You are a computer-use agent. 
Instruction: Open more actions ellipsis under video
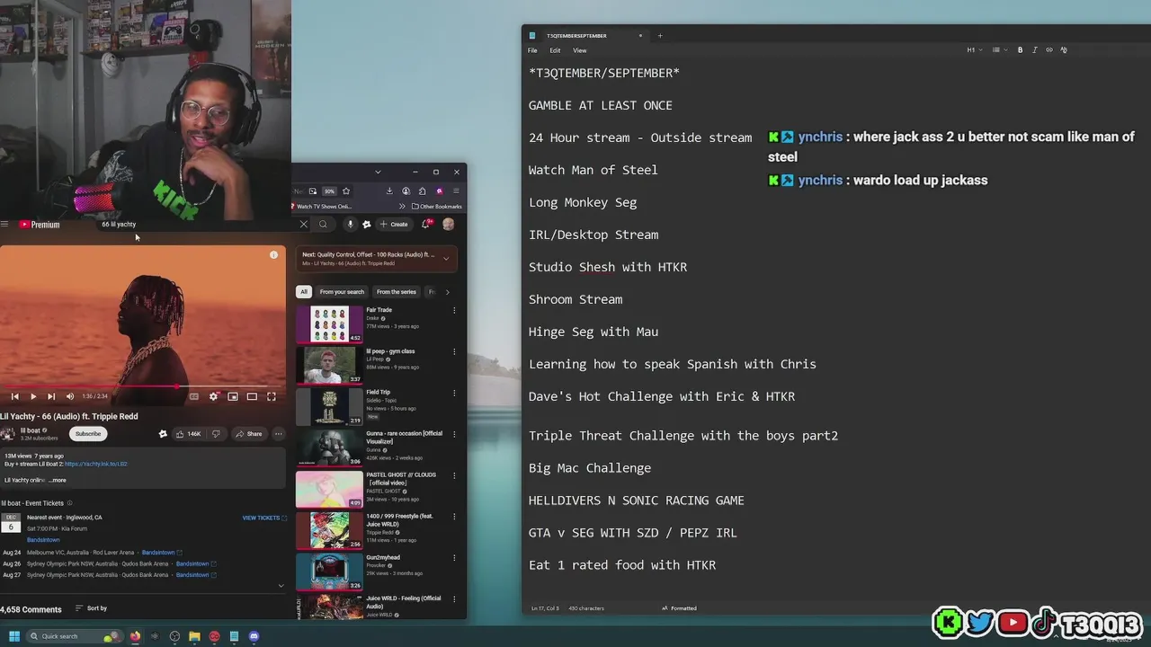(x=279, y=434)
